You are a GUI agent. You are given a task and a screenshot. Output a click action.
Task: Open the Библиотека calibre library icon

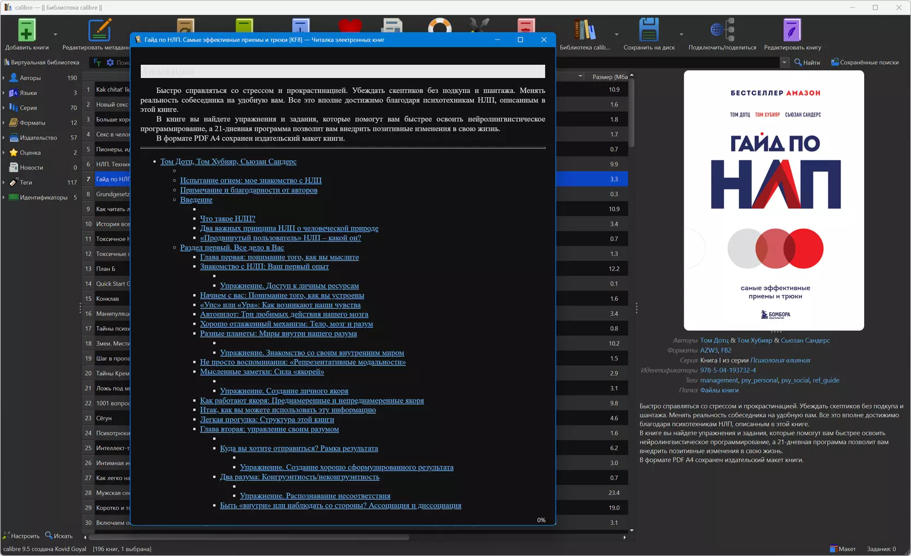[x=584, y=31]
